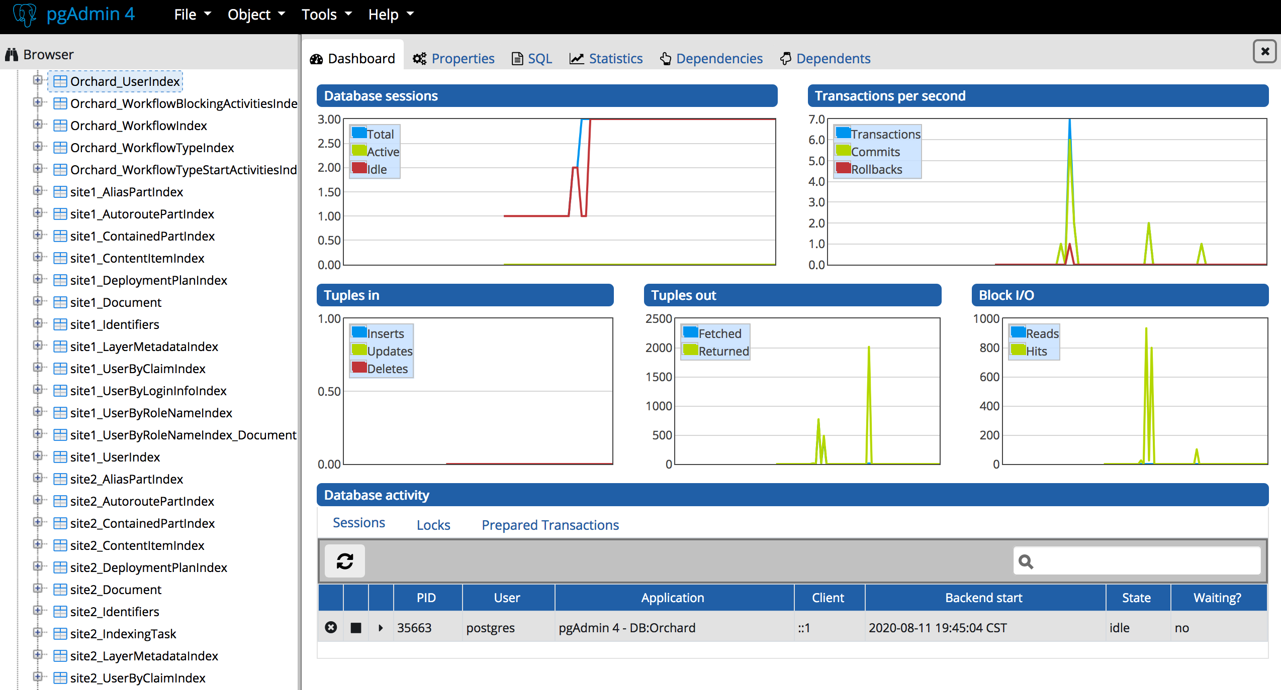
Task: Click the refresh sessions icon button
Action: [345, 561]
